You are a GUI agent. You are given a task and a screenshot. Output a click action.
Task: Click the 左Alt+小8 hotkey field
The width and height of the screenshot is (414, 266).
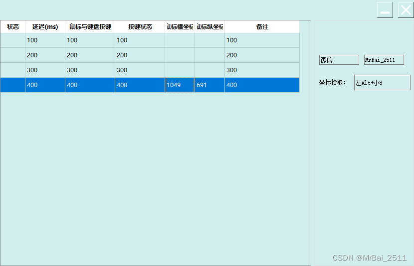pos(382,83)
